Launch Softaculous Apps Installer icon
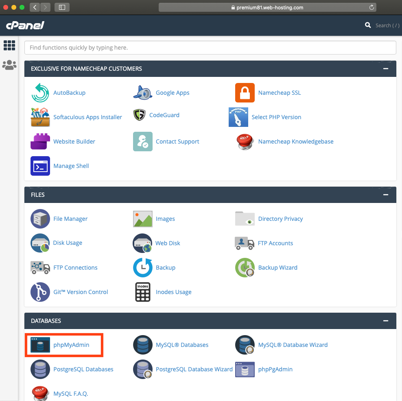Image resolution: width=402 pixels, height=401 pixels. point(40,117)
